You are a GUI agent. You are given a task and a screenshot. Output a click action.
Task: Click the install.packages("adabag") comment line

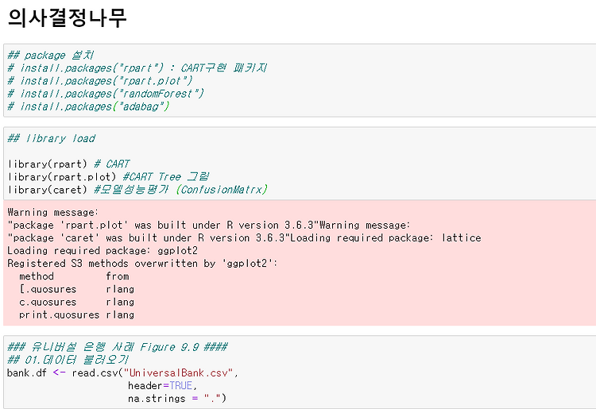[x=88, y=106]
